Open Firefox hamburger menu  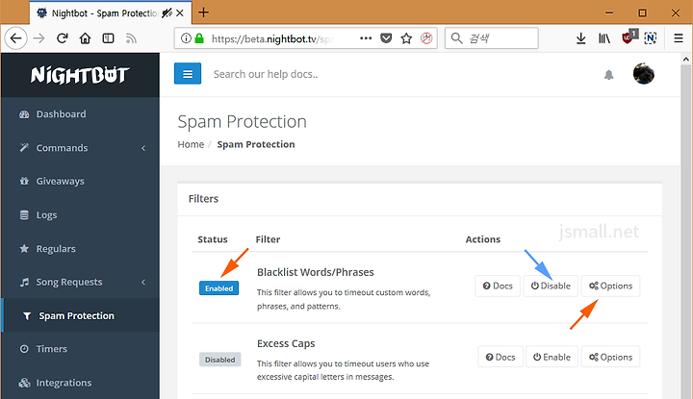coord(679,38)
